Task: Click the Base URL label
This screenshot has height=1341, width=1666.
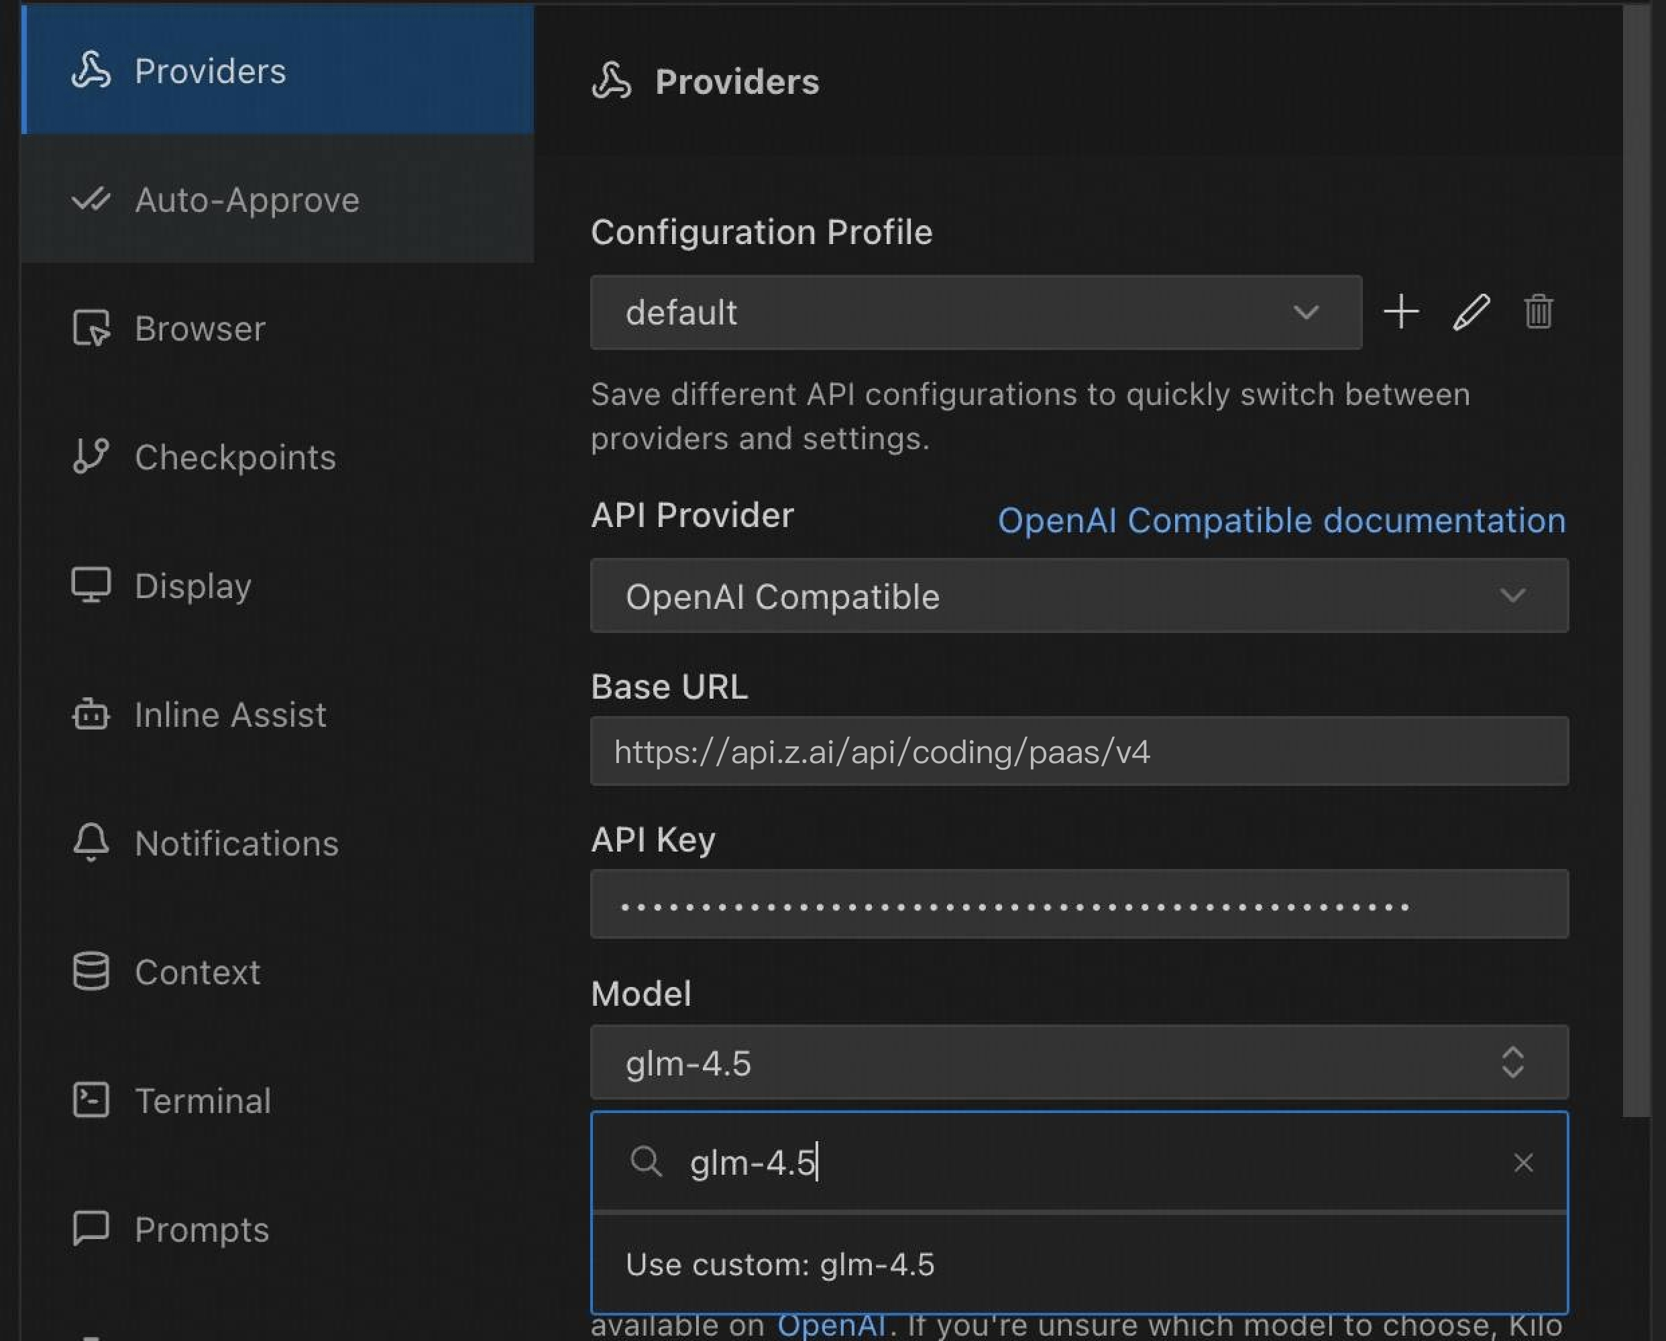Action: (x=669, y=687)
